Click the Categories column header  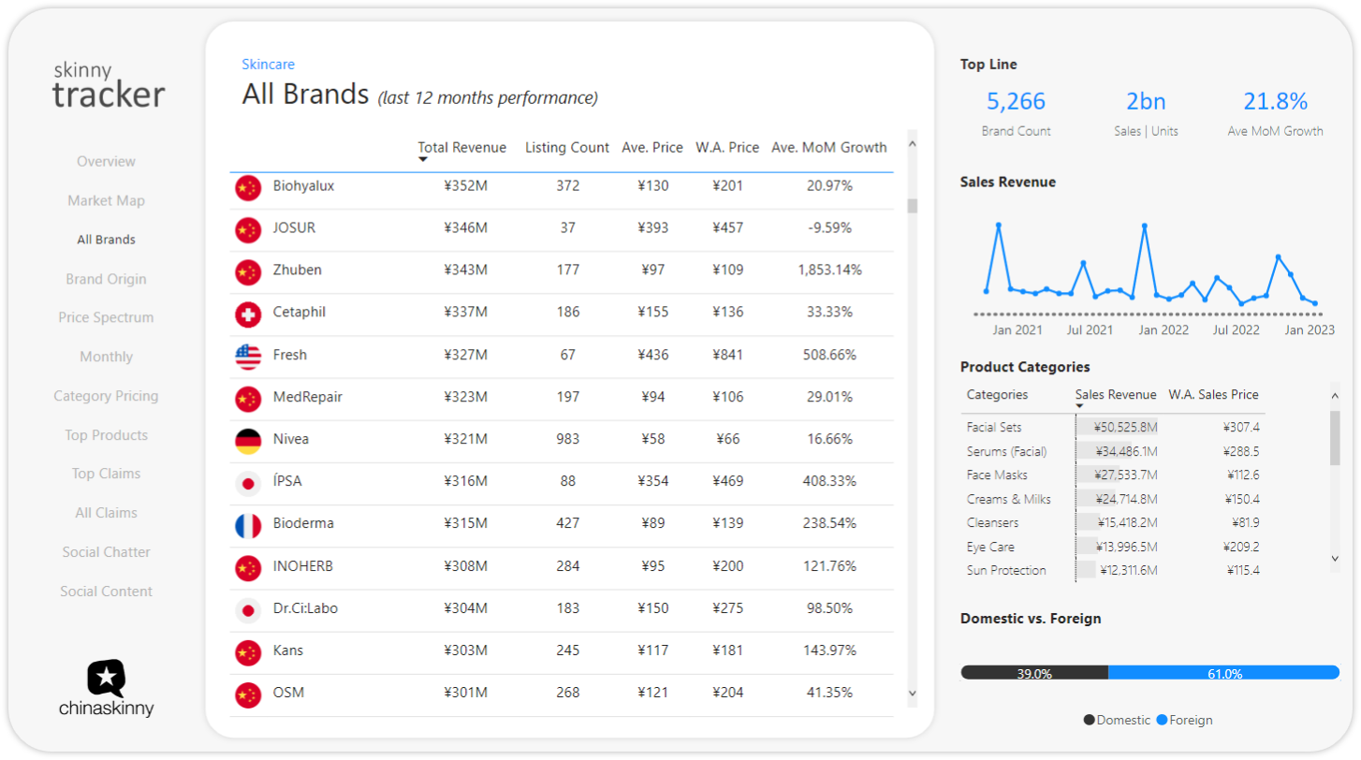(997, 395)
